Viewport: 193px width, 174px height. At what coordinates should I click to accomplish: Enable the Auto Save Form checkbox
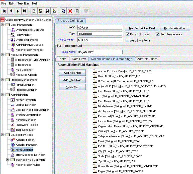coord(128,40)
